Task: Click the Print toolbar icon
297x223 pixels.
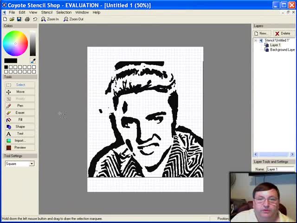Action: pos(27,19)
